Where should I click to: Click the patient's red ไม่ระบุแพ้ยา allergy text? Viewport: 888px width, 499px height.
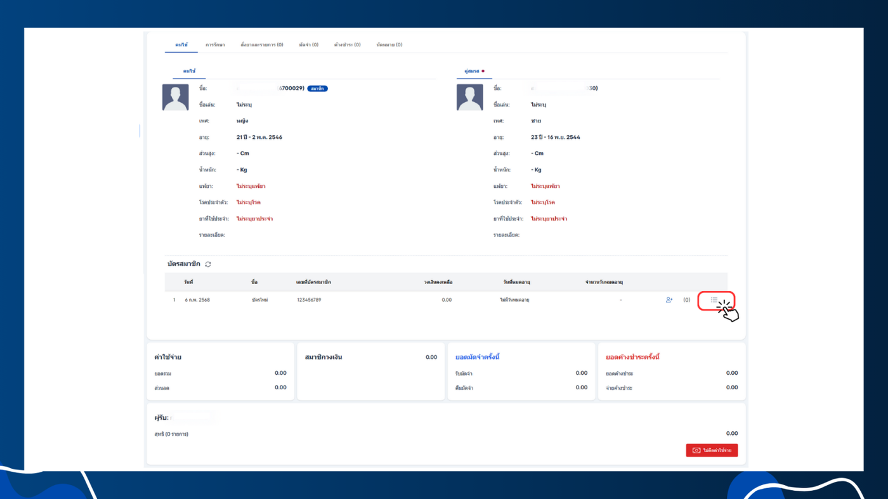pyautogui.click(x=251, y=186)
